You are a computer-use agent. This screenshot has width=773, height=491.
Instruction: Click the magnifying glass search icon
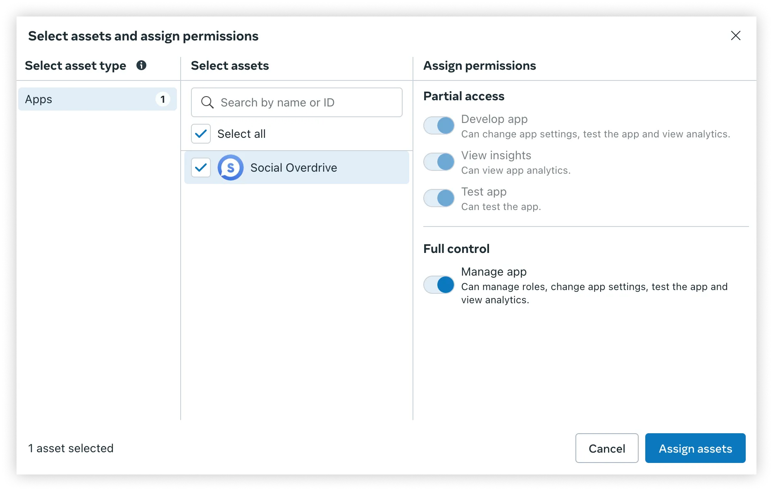coord(207,102)
